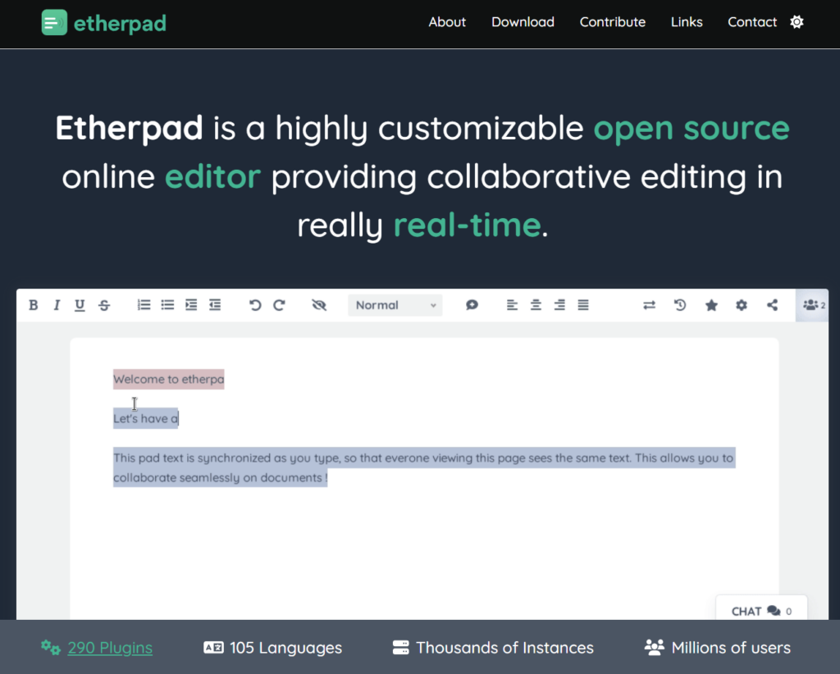This screenshot has height=674, width=840.
Task: Click the users group icon in the footer
Action: 654,648
